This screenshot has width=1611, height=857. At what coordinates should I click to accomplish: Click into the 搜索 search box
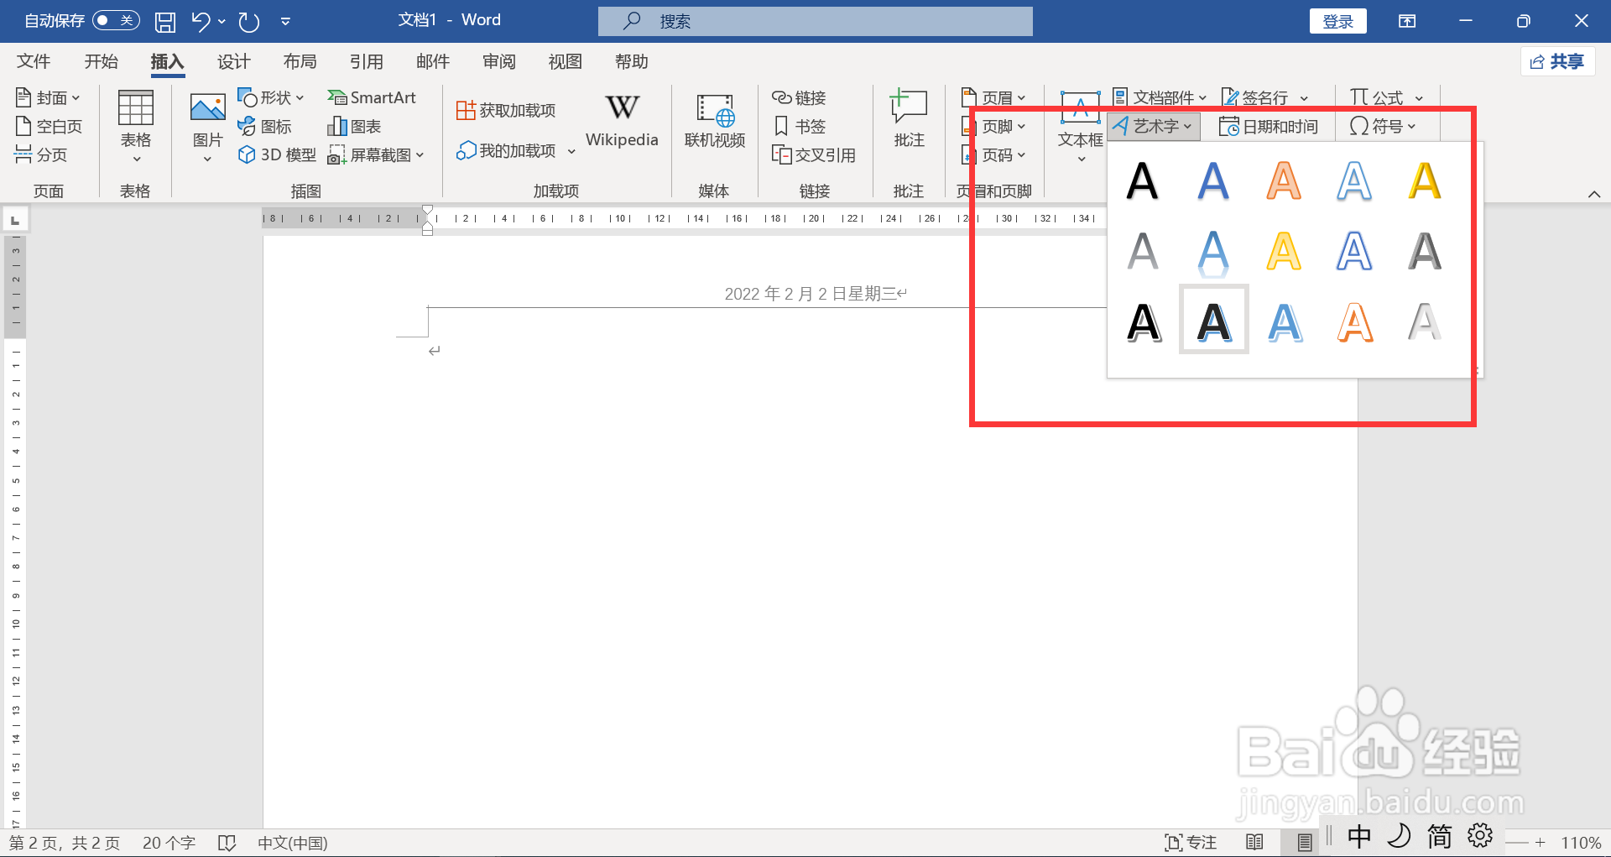pyautogui.click(x=815, y=21)
